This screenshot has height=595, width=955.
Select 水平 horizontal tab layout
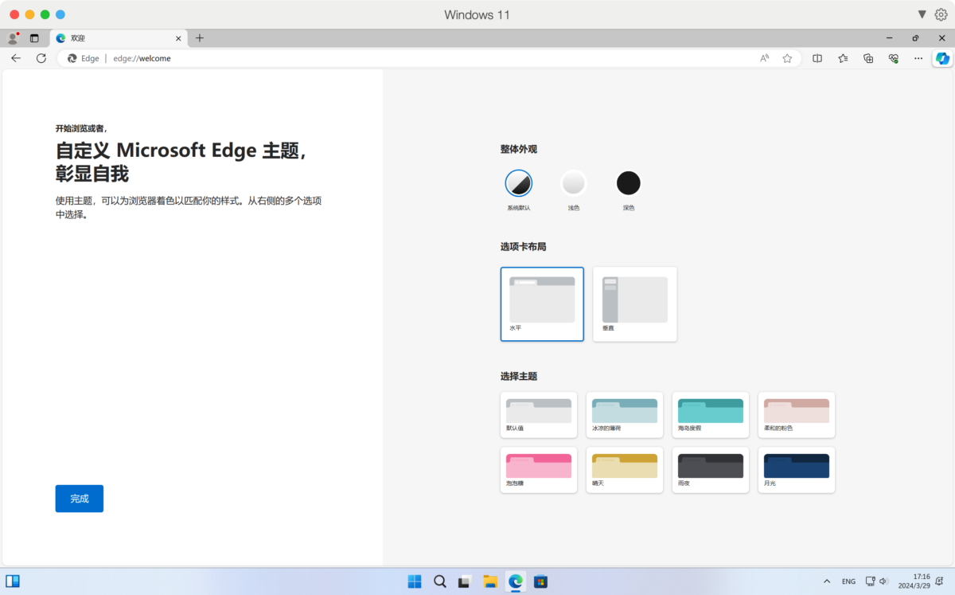[x=542, y=304]
